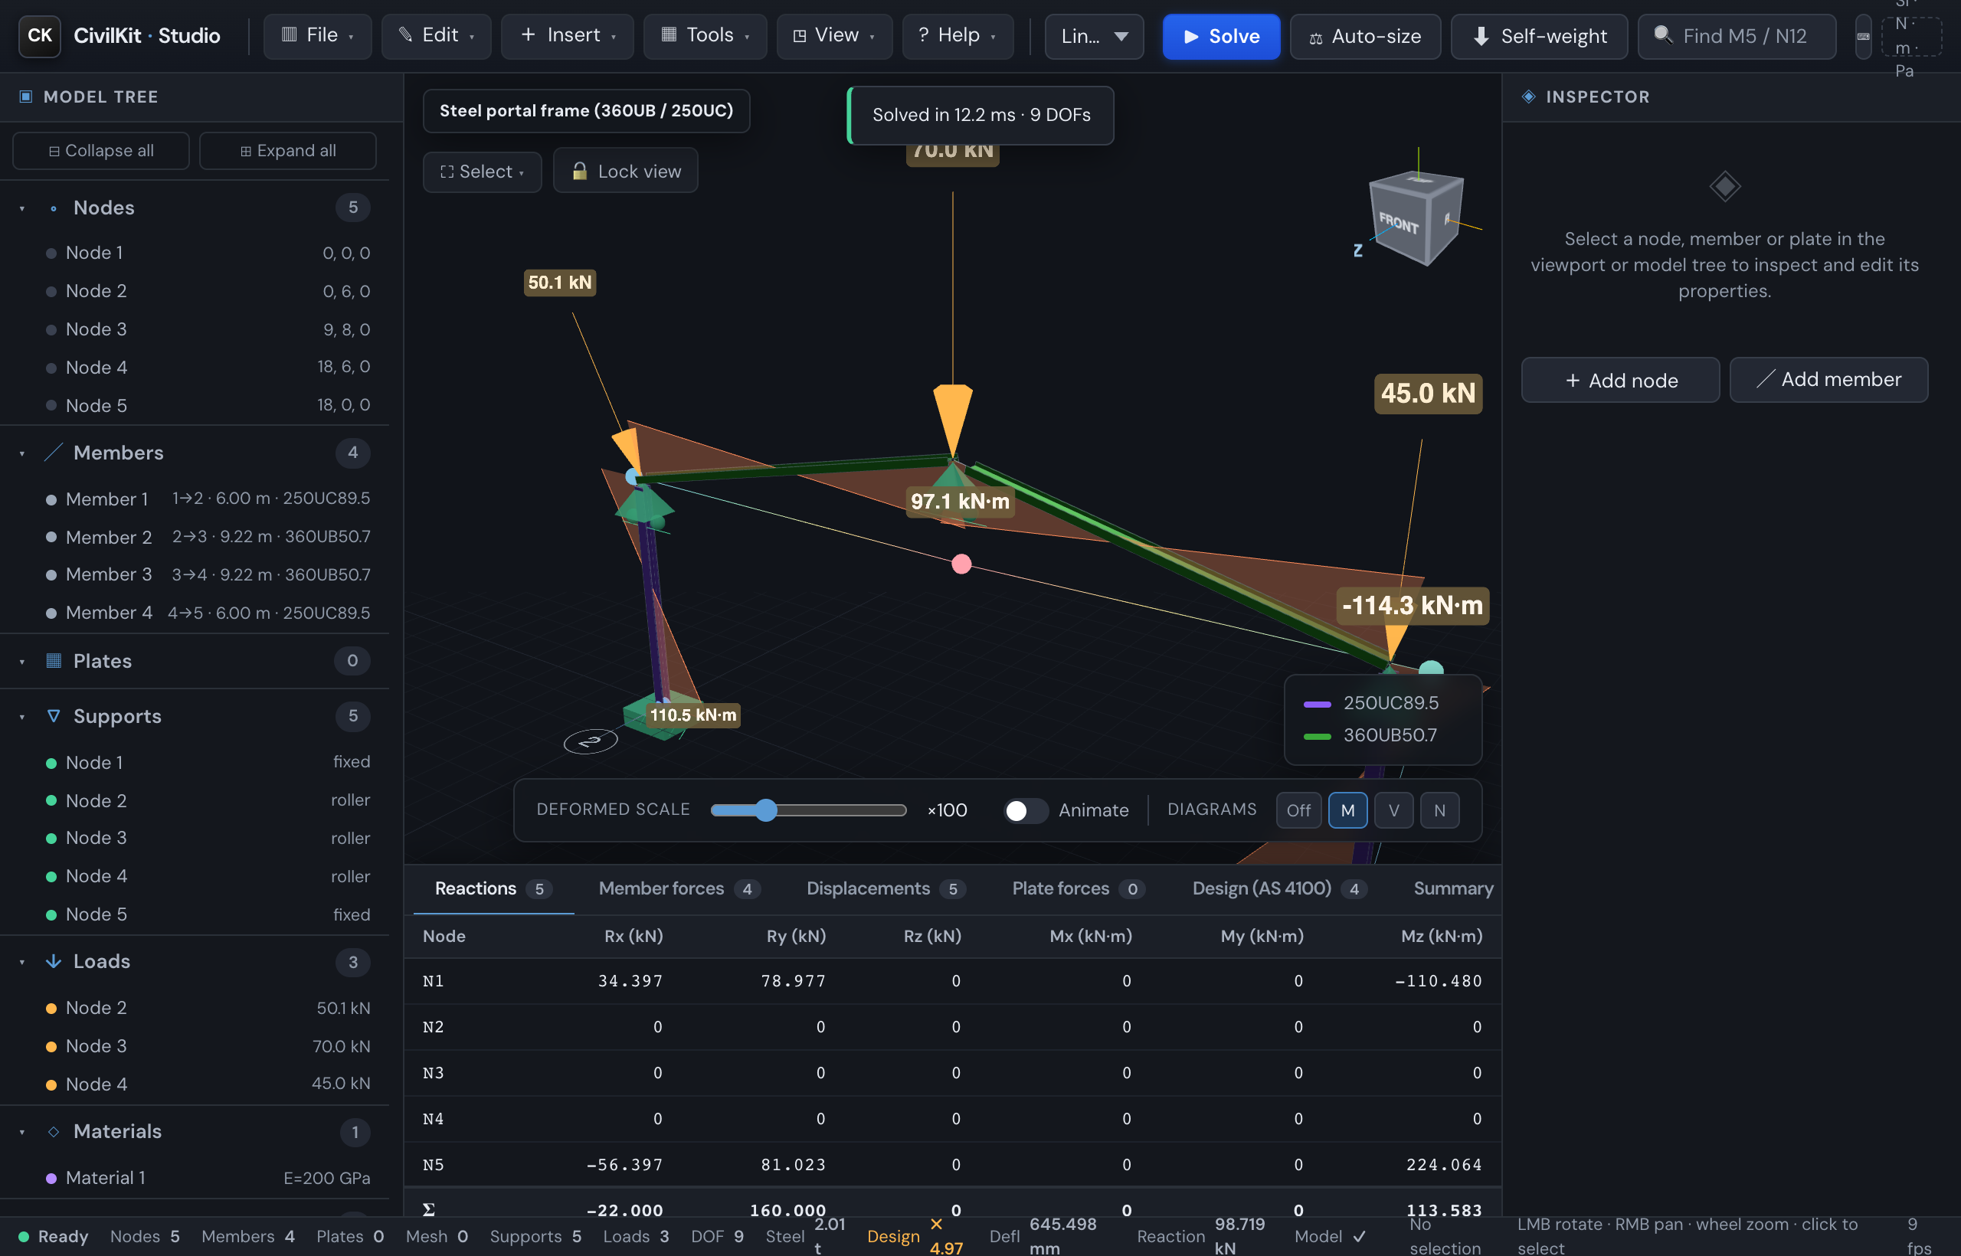Viewport: 1961px width, 1256px height.
Task: Open the Select mode dropdown
Action: click(482, 172)
